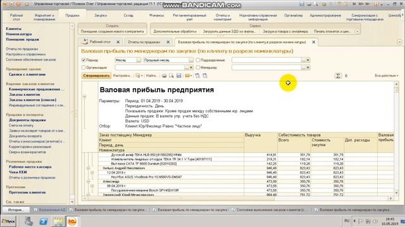Open Подразделение selection ellipsis button
The width and height of the screenshot is (405, 227).
click(x=303, y=60)
